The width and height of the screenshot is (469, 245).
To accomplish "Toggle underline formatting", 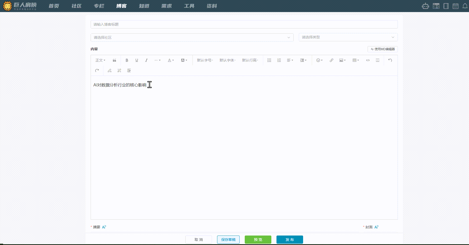I will [x=137, y=60].
